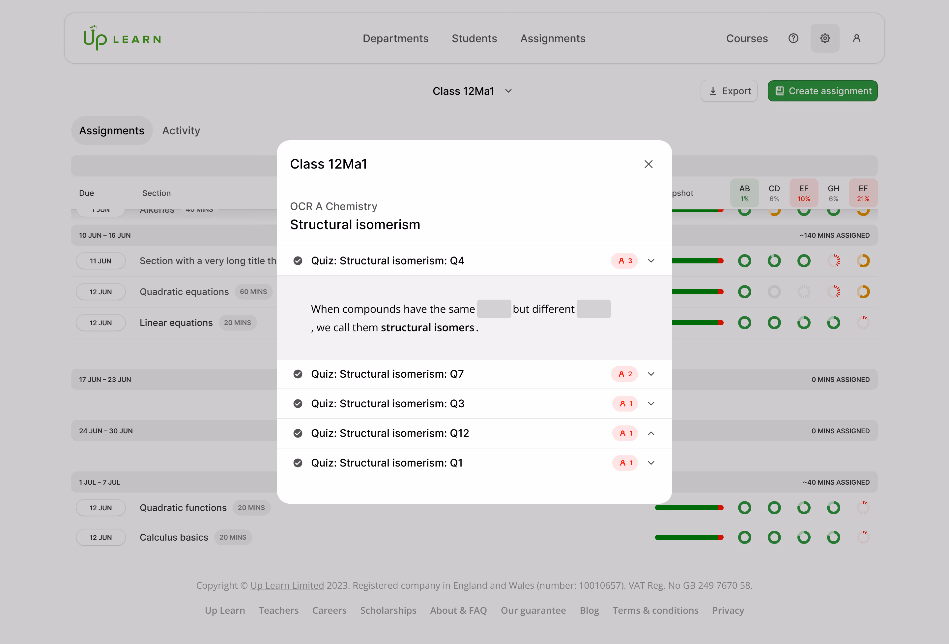
Task: Click the Q12 one student badge
Action: 625,433
